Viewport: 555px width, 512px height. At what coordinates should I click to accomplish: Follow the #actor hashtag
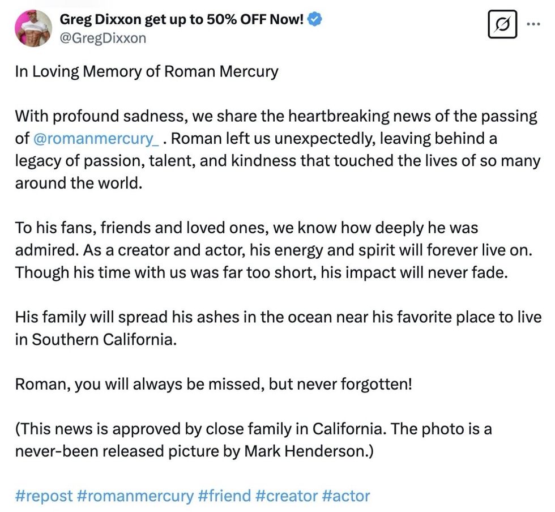[345, 496]
